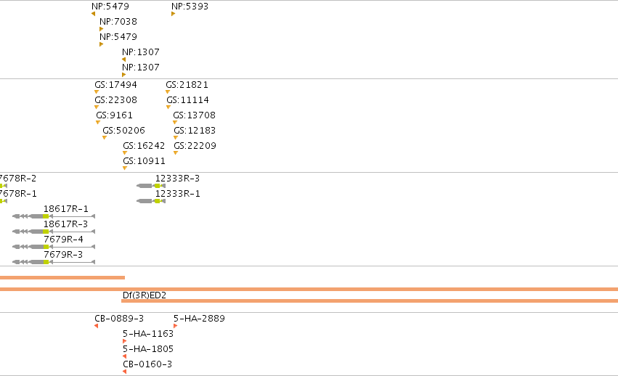Select the GS:22209 feature label

coord(195,146)
